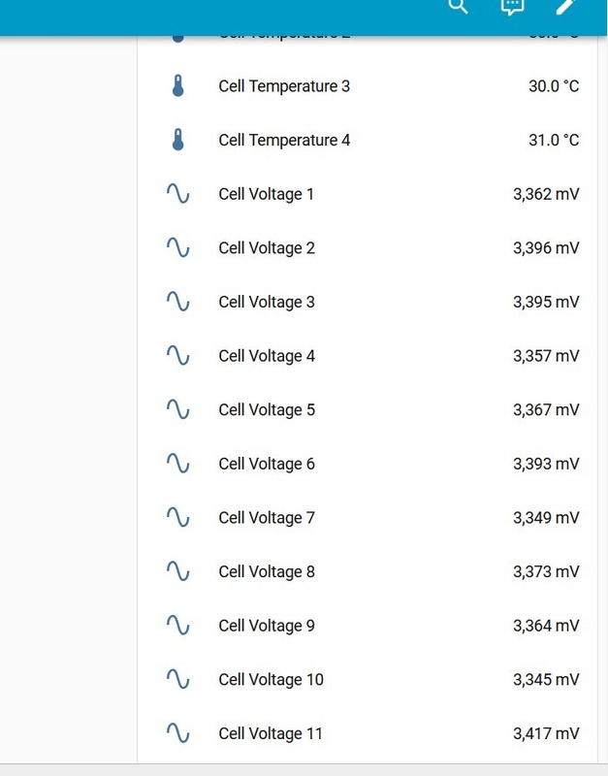This screenshot has width=608, height=776.
Task: Open Cell Voltage 3 details
Action: (x=267, y=302)
